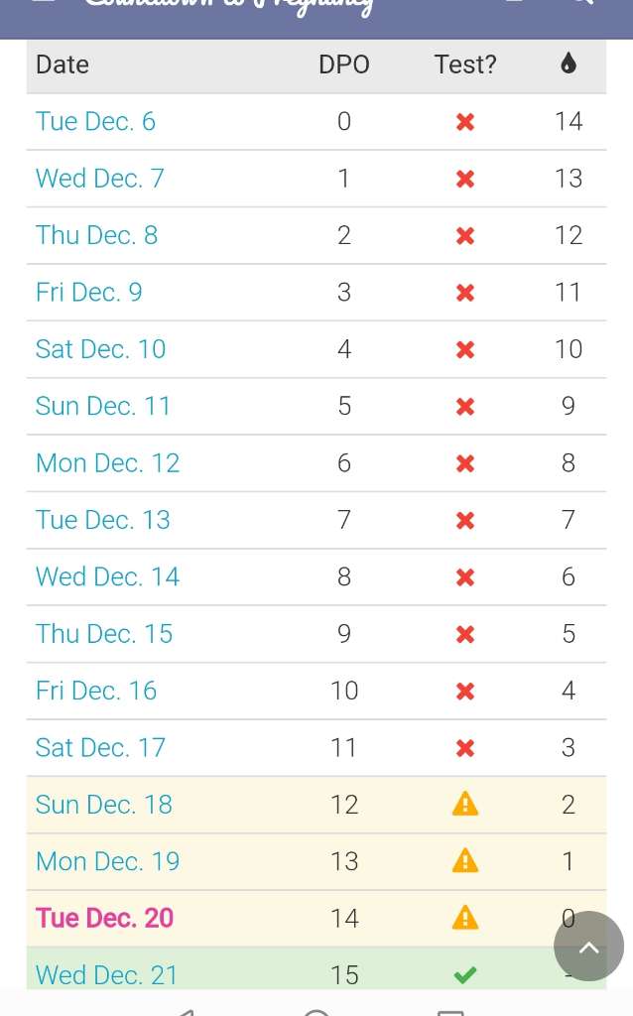The image size is (633, 1016).
Task: Click the Date column header
Action: point(62,64)
